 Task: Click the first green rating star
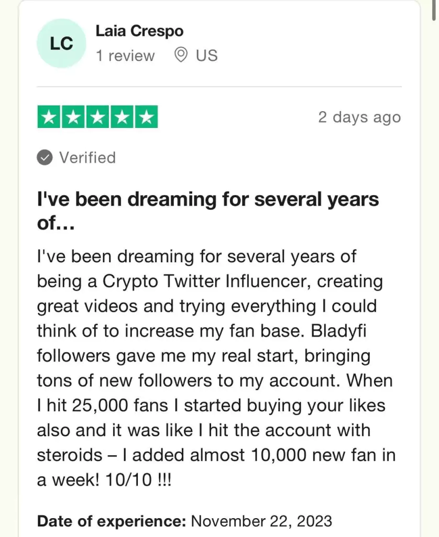pos(50,117)
